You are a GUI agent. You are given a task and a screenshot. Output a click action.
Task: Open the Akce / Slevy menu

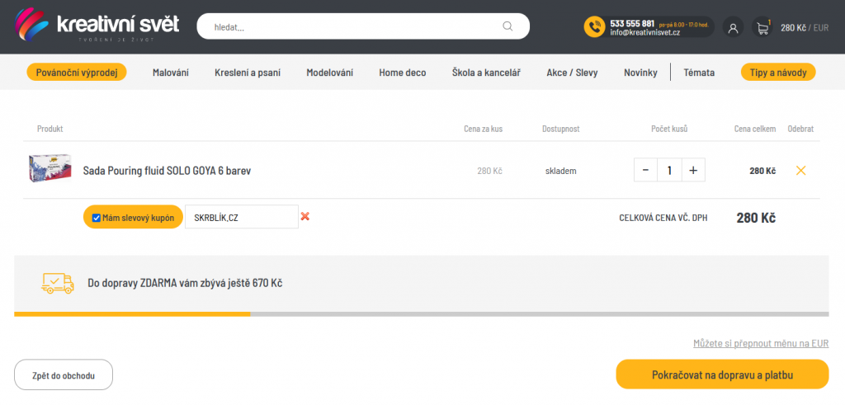[x=572, y=72]
